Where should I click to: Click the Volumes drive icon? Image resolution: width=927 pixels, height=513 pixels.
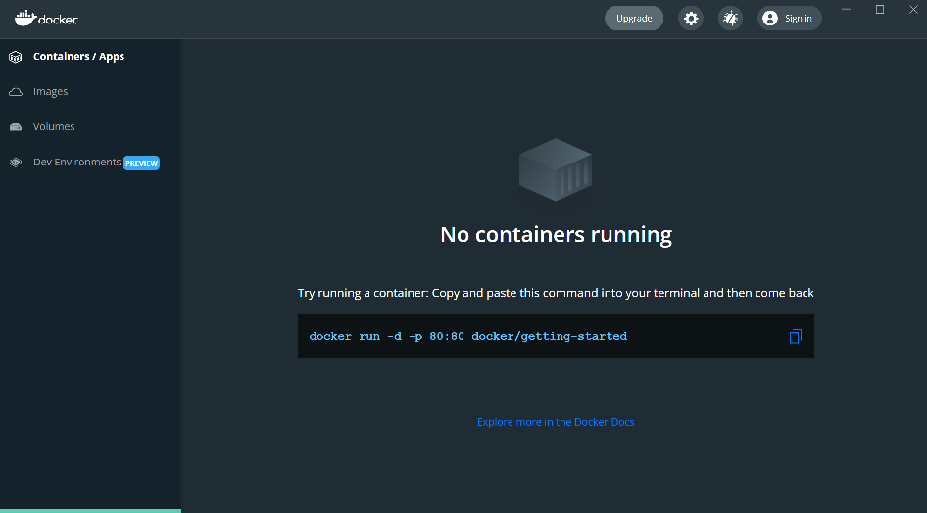[16, 127]
